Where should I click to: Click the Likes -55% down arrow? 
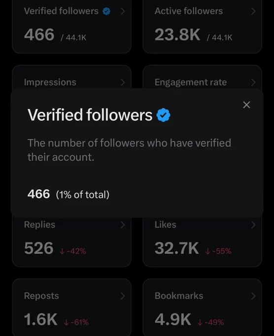point(207,251)
